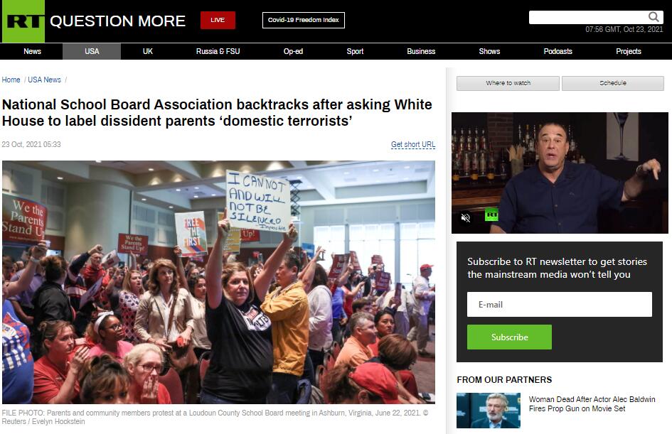The height and width of the screenshot is (434, 672).
Task: Open the Alec Baldwin partner thumbnail
Action: pos(488,411)
